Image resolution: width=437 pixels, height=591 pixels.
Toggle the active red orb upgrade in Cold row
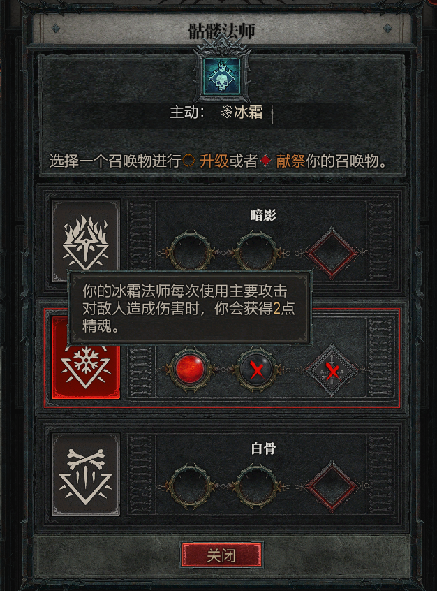(x=190, y=369)
